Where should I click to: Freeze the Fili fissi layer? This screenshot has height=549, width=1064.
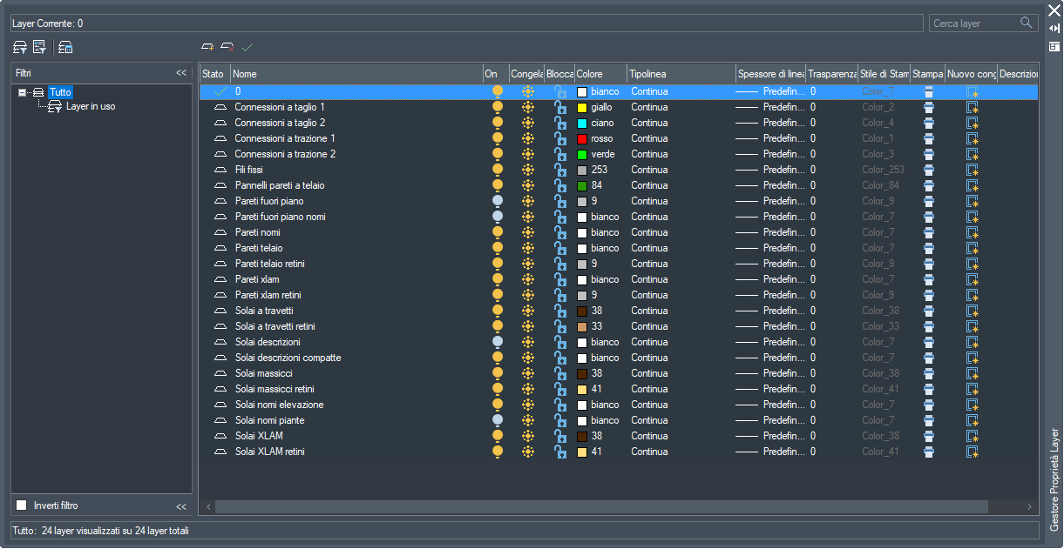(527, 170)
